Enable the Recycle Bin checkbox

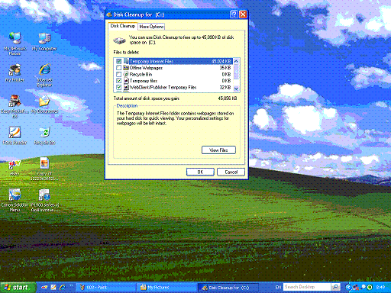point(118,74)
